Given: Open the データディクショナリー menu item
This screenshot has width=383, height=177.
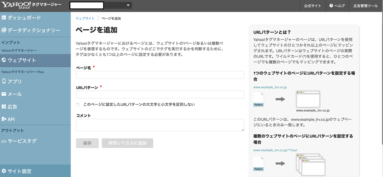Looking at the screenshot, I should (x=35, y=30).
